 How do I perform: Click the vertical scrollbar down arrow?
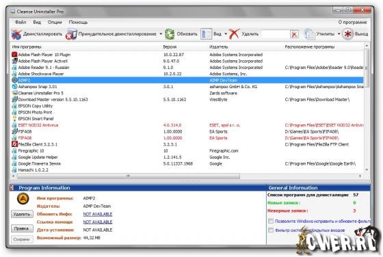pyautogui.click(x=367, y=170)
